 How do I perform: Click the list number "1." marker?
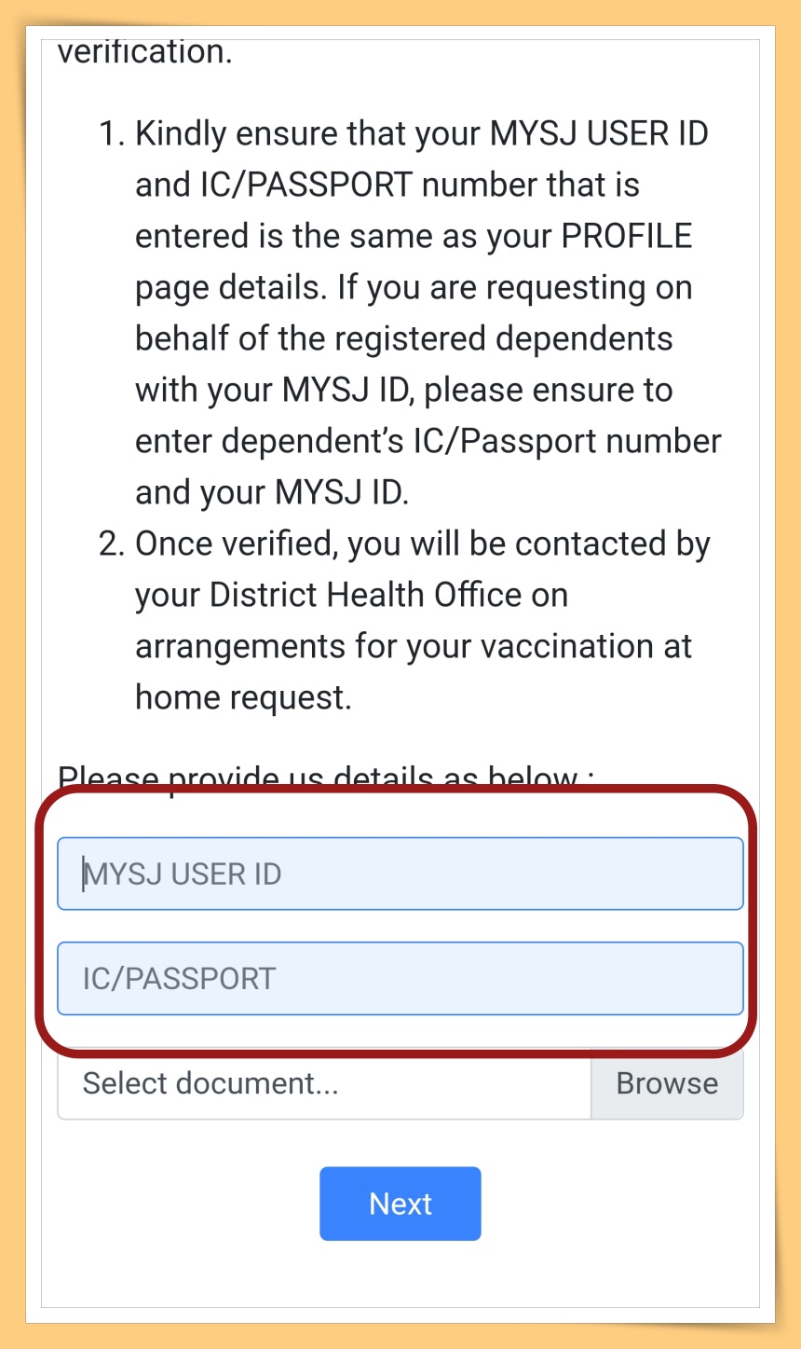tap(112, 134)
